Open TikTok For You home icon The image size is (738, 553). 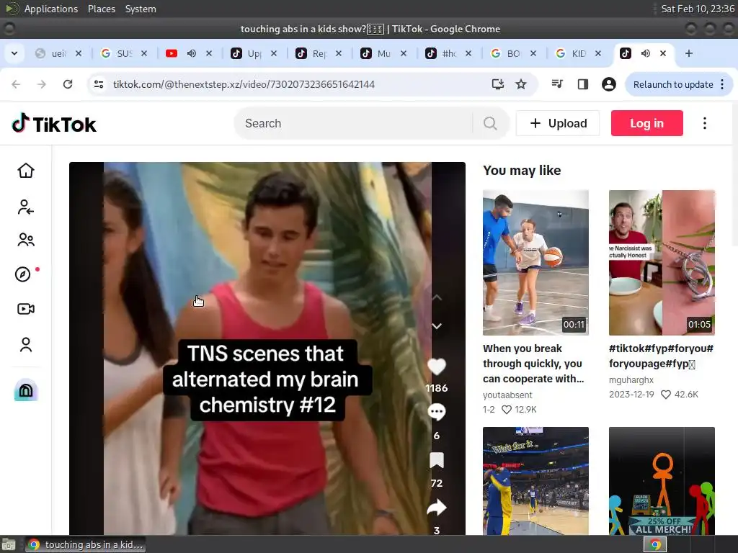(26, 170)
